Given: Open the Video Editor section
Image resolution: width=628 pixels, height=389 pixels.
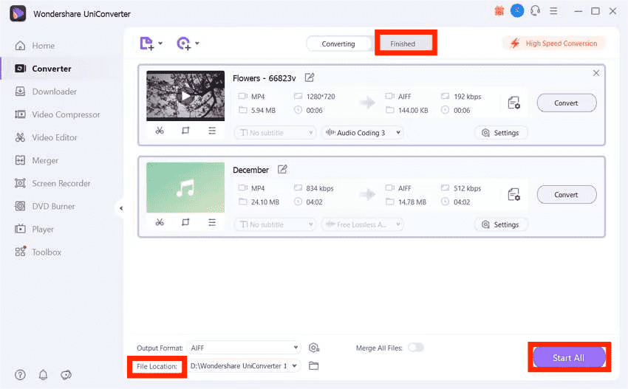Looking at the screenshot, I should pyautogui.click(x=46, y=137).
